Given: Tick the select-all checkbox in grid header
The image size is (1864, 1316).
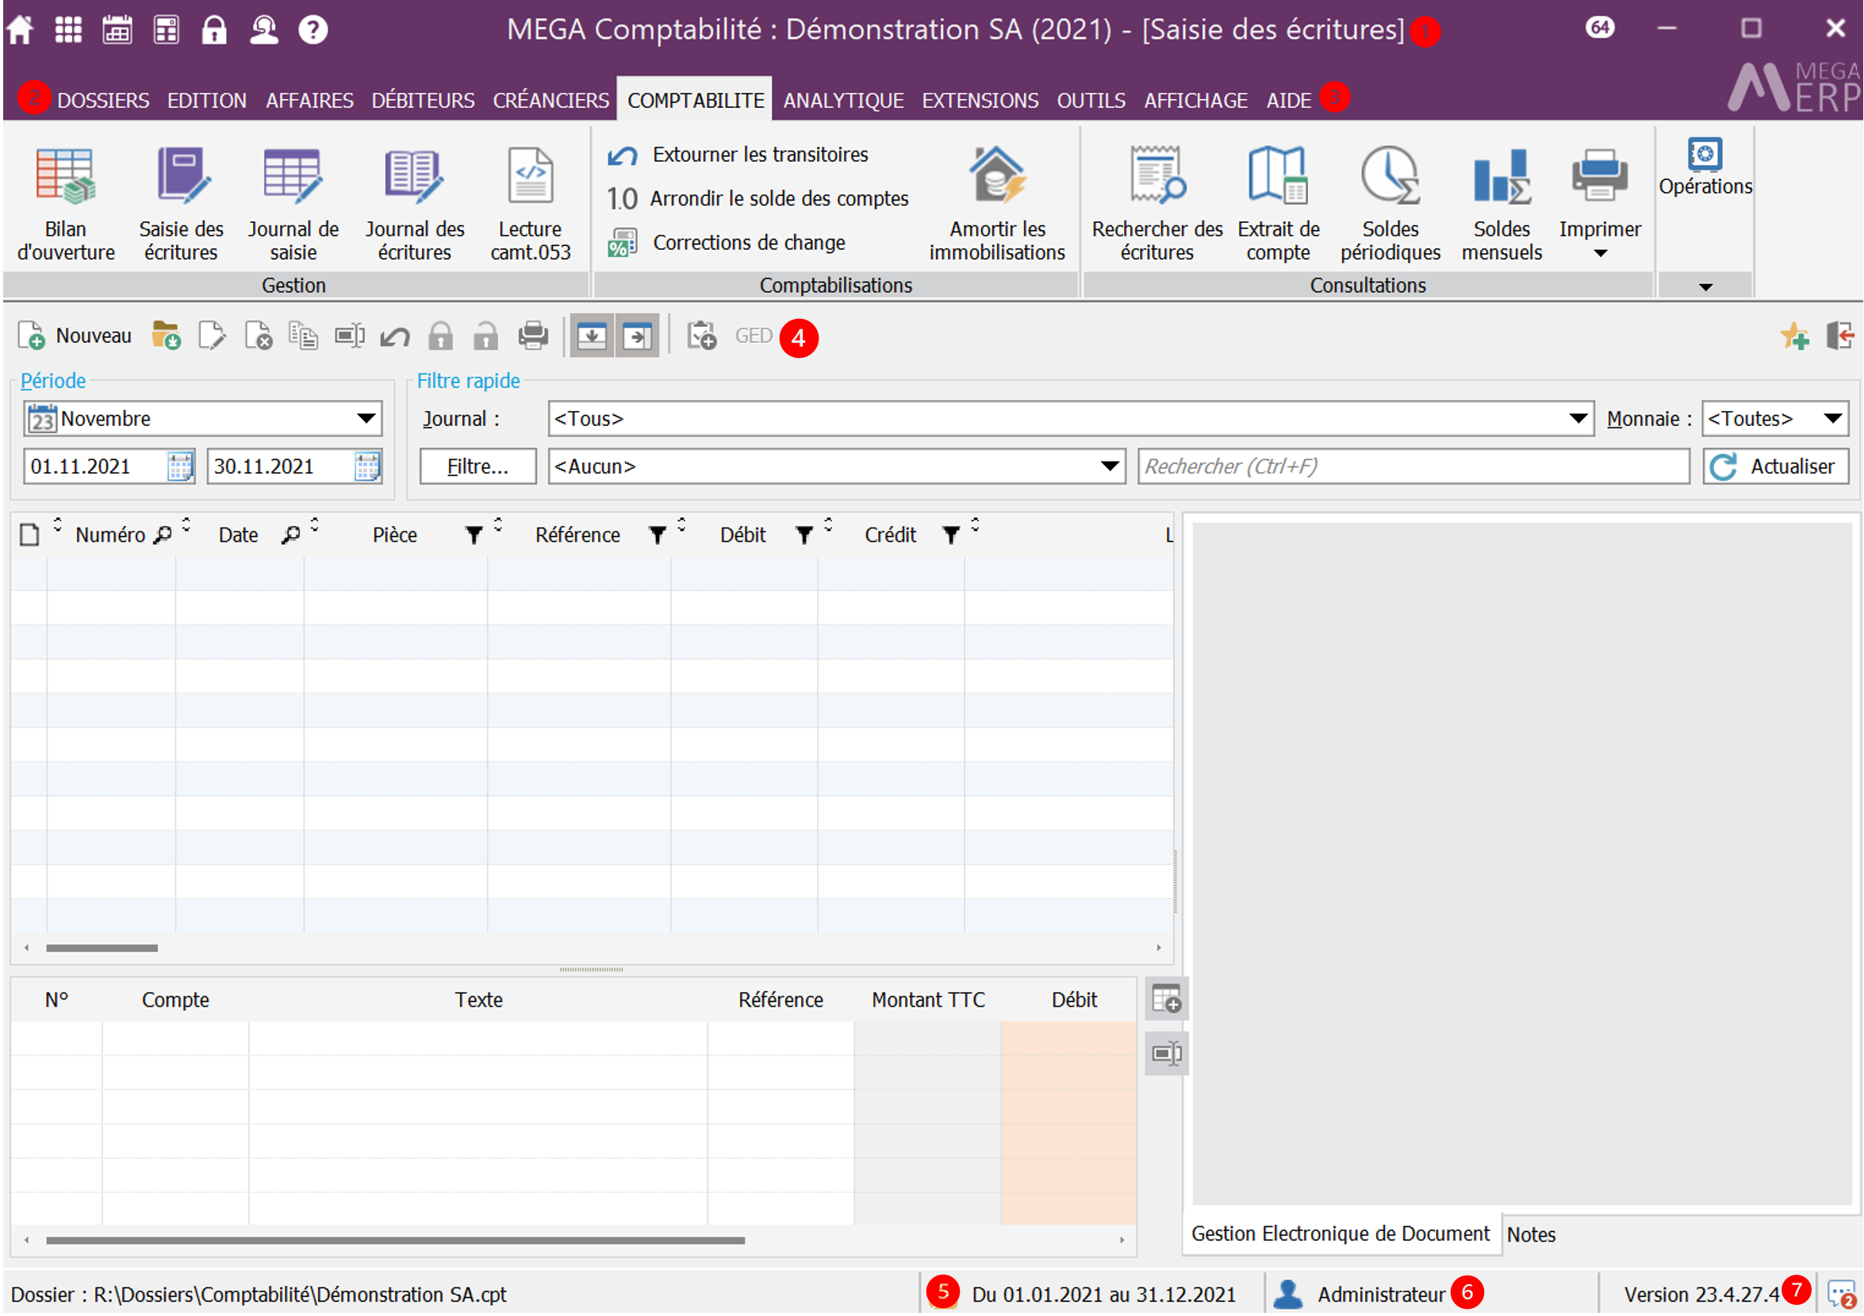Looking at the screenshot, I should tap(30, 535).
